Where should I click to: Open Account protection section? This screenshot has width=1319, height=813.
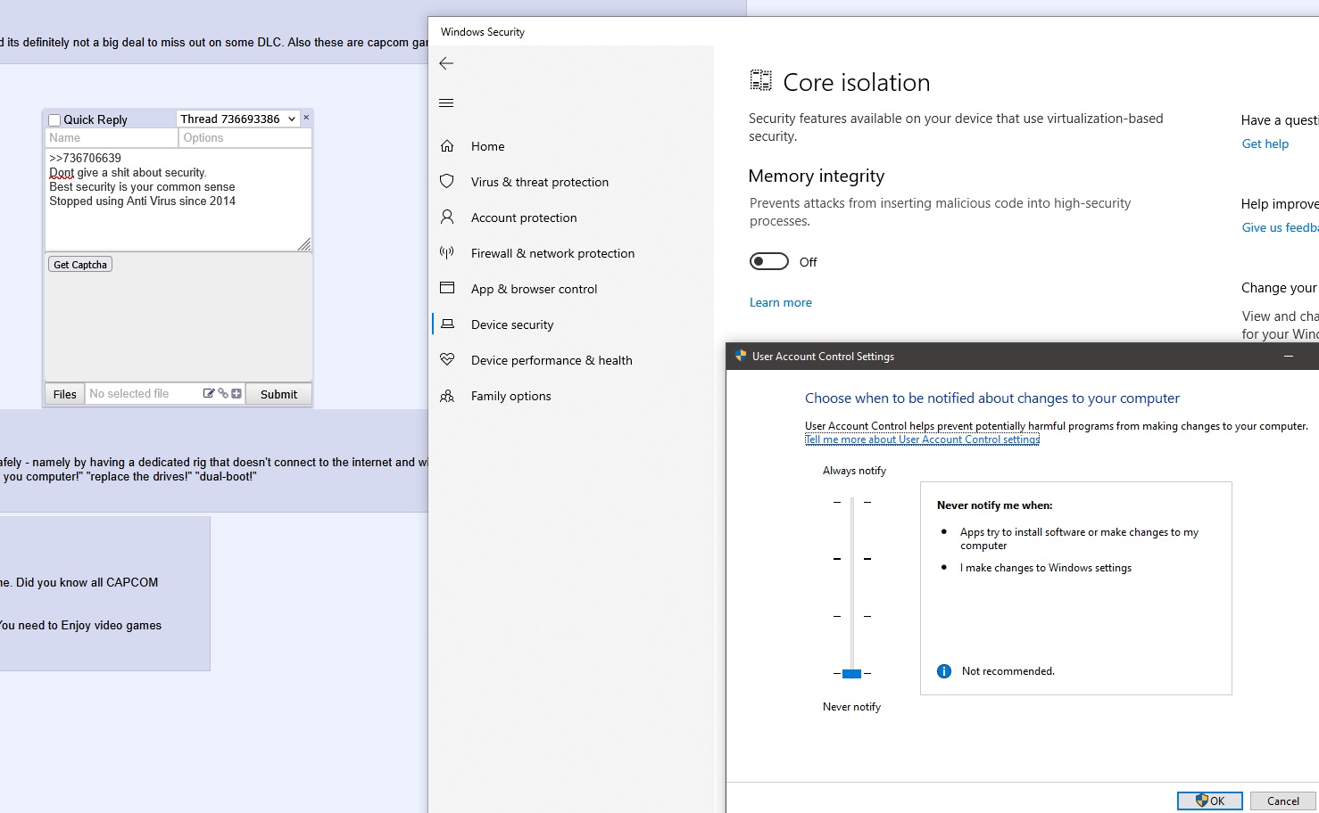[x=524, y=218]
